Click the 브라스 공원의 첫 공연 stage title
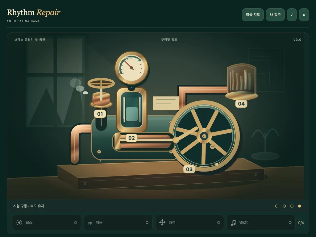Image resolution: width=316 pixels, height=237 pixels. 30,39
